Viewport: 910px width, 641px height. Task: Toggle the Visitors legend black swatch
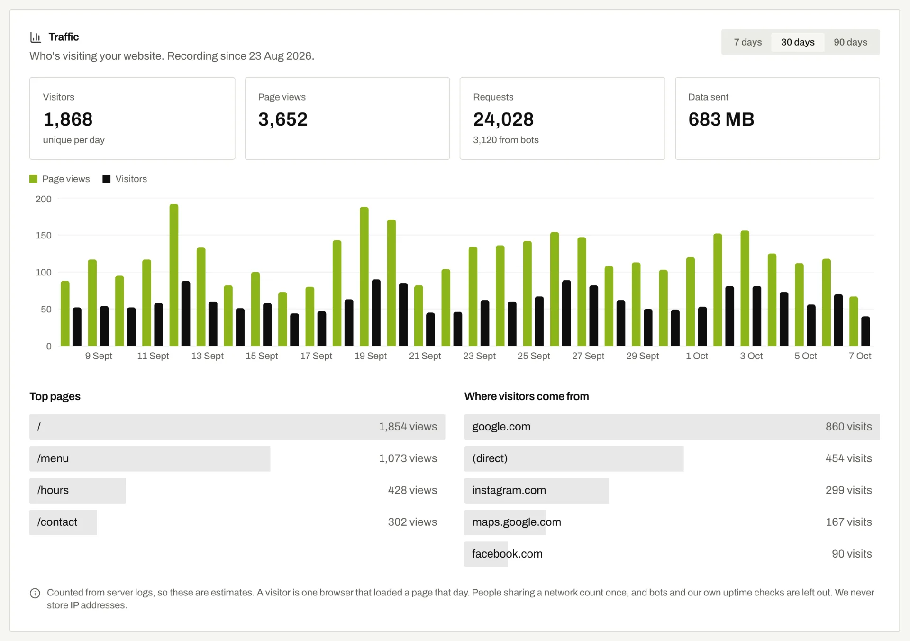tap(107, 179)
